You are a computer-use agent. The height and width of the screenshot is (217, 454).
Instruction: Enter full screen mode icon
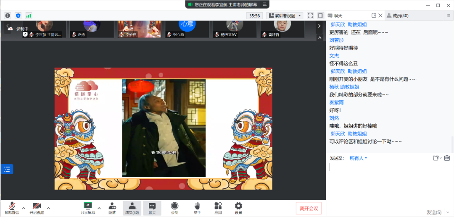(310, 16)
